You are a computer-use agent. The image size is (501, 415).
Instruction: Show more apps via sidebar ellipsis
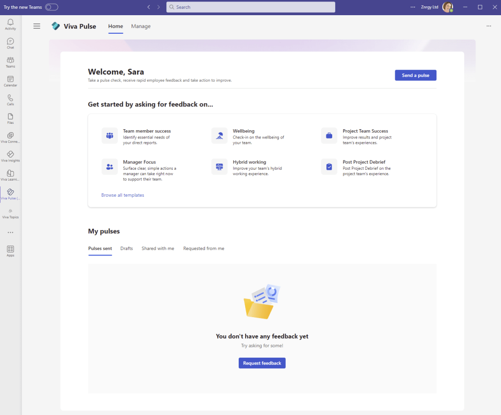point(10,232)
